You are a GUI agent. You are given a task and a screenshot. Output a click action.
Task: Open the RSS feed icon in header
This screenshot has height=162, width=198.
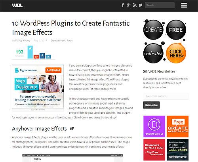(135, 5)
